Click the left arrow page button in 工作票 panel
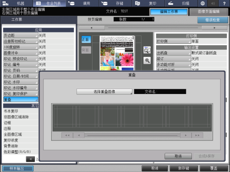230x172 pixels. pos(30,159)
